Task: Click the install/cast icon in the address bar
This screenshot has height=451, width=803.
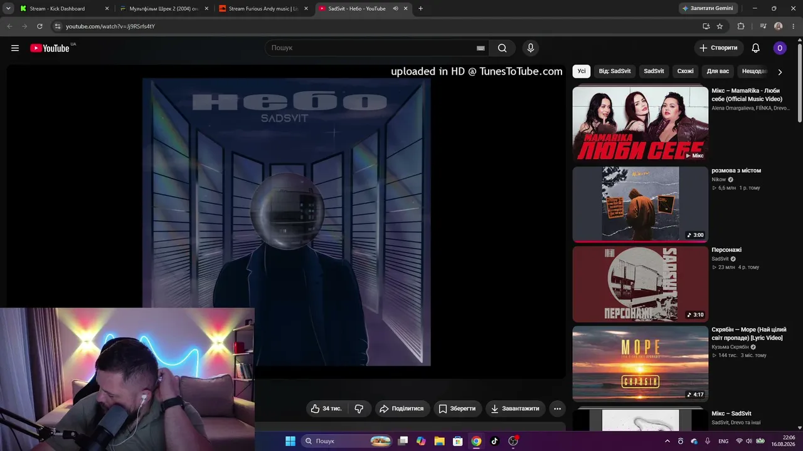Action: [706, 26]
